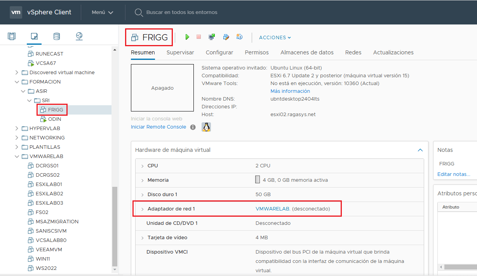The image size is (477, 280).
Task: Click the Más información link
Action: [x=290, y=91]
